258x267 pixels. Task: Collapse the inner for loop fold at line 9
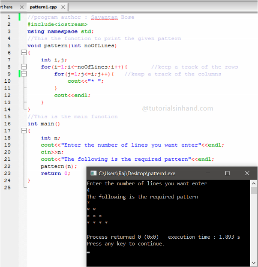24,74
